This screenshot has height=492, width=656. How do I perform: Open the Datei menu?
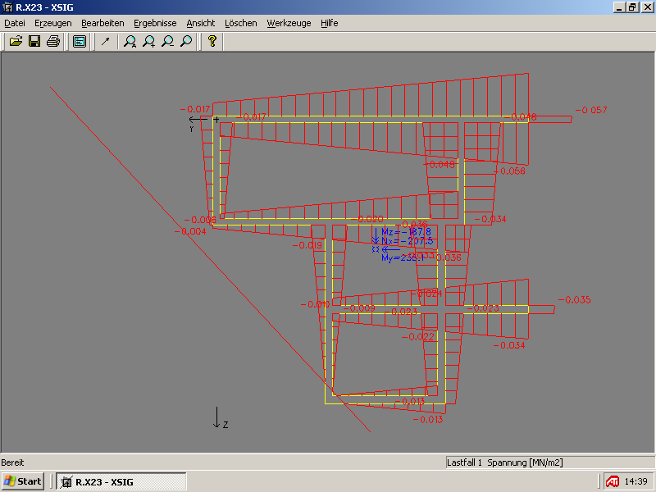tap(15, 23)
